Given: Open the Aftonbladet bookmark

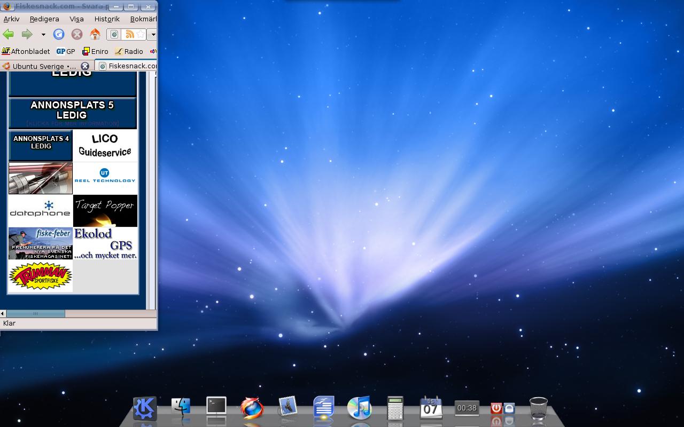Looking at the screenshot, I should (x=26, y=51).
